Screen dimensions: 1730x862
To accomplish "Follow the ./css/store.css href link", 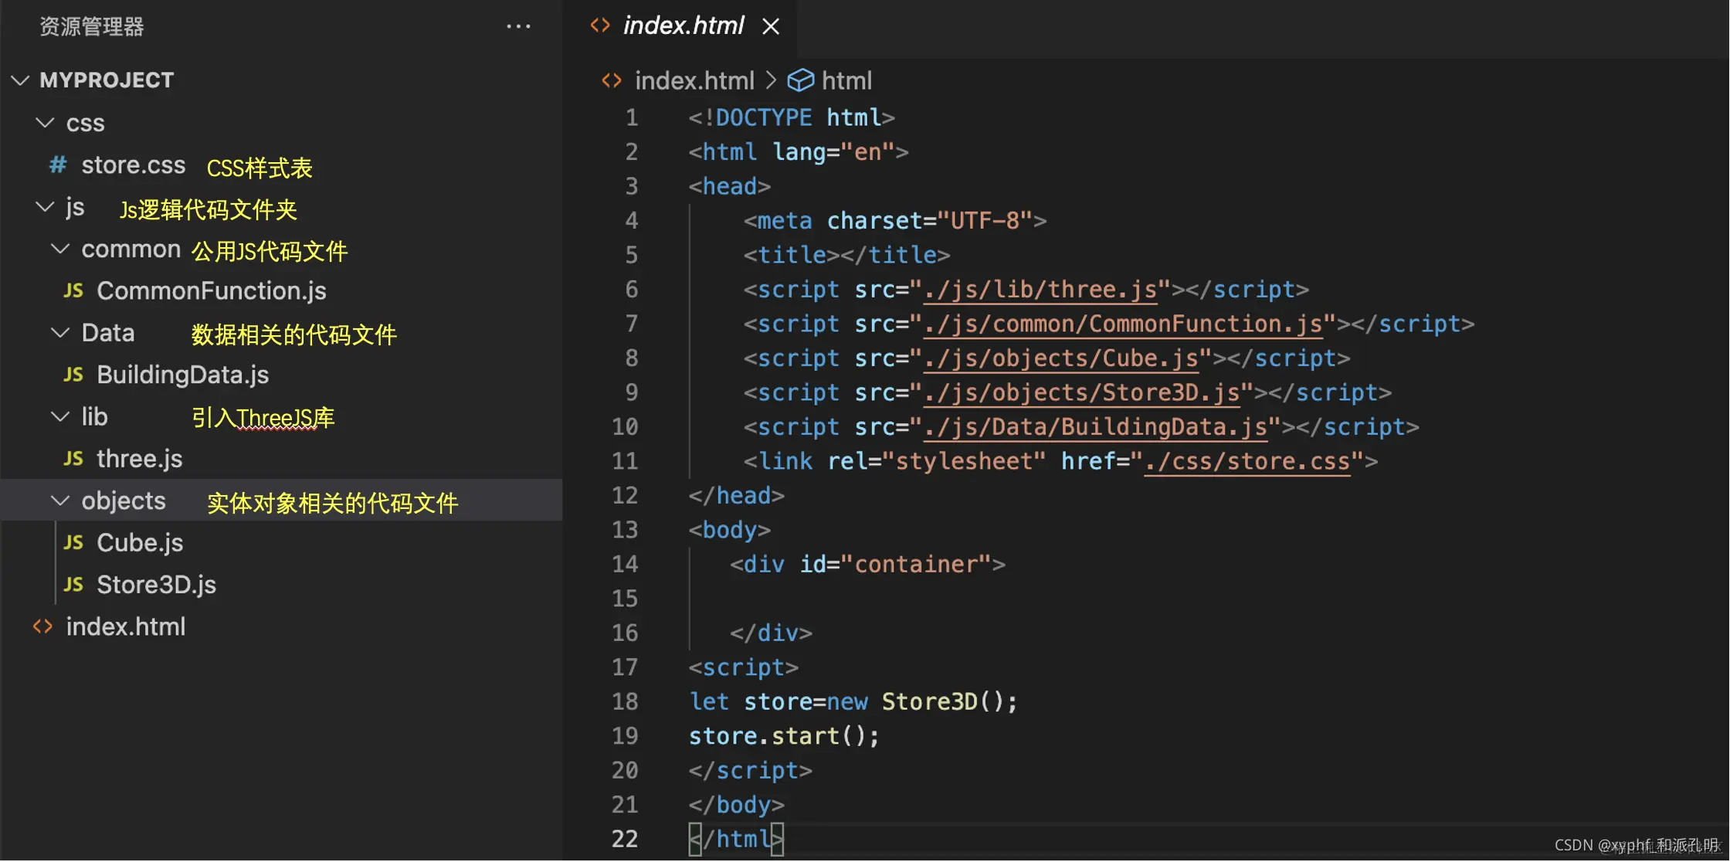I will click(x=1247, y=462).
